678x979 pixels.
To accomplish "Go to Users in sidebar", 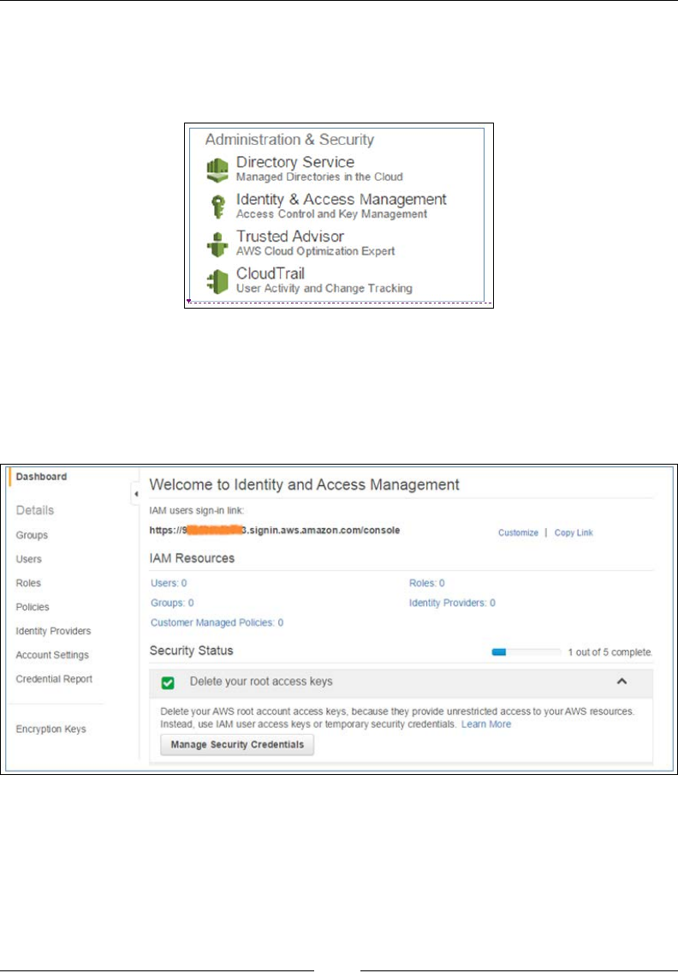I will [x=29, y=559].
